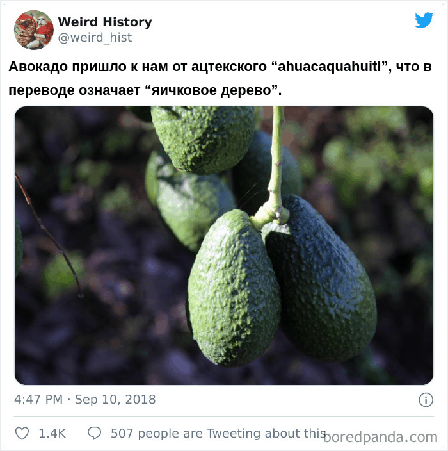The width and height of the screenshot is (448, 451).
Task: Click the Sep 10, 2018 date
Action: [x=115, y=400]
